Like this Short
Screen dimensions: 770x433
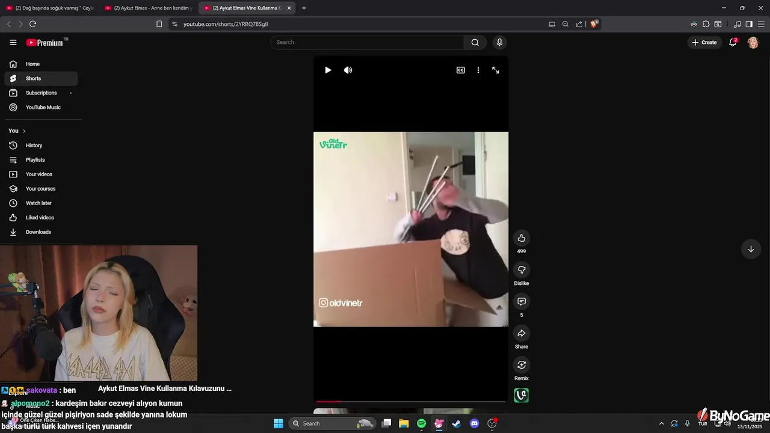(522, 238)
